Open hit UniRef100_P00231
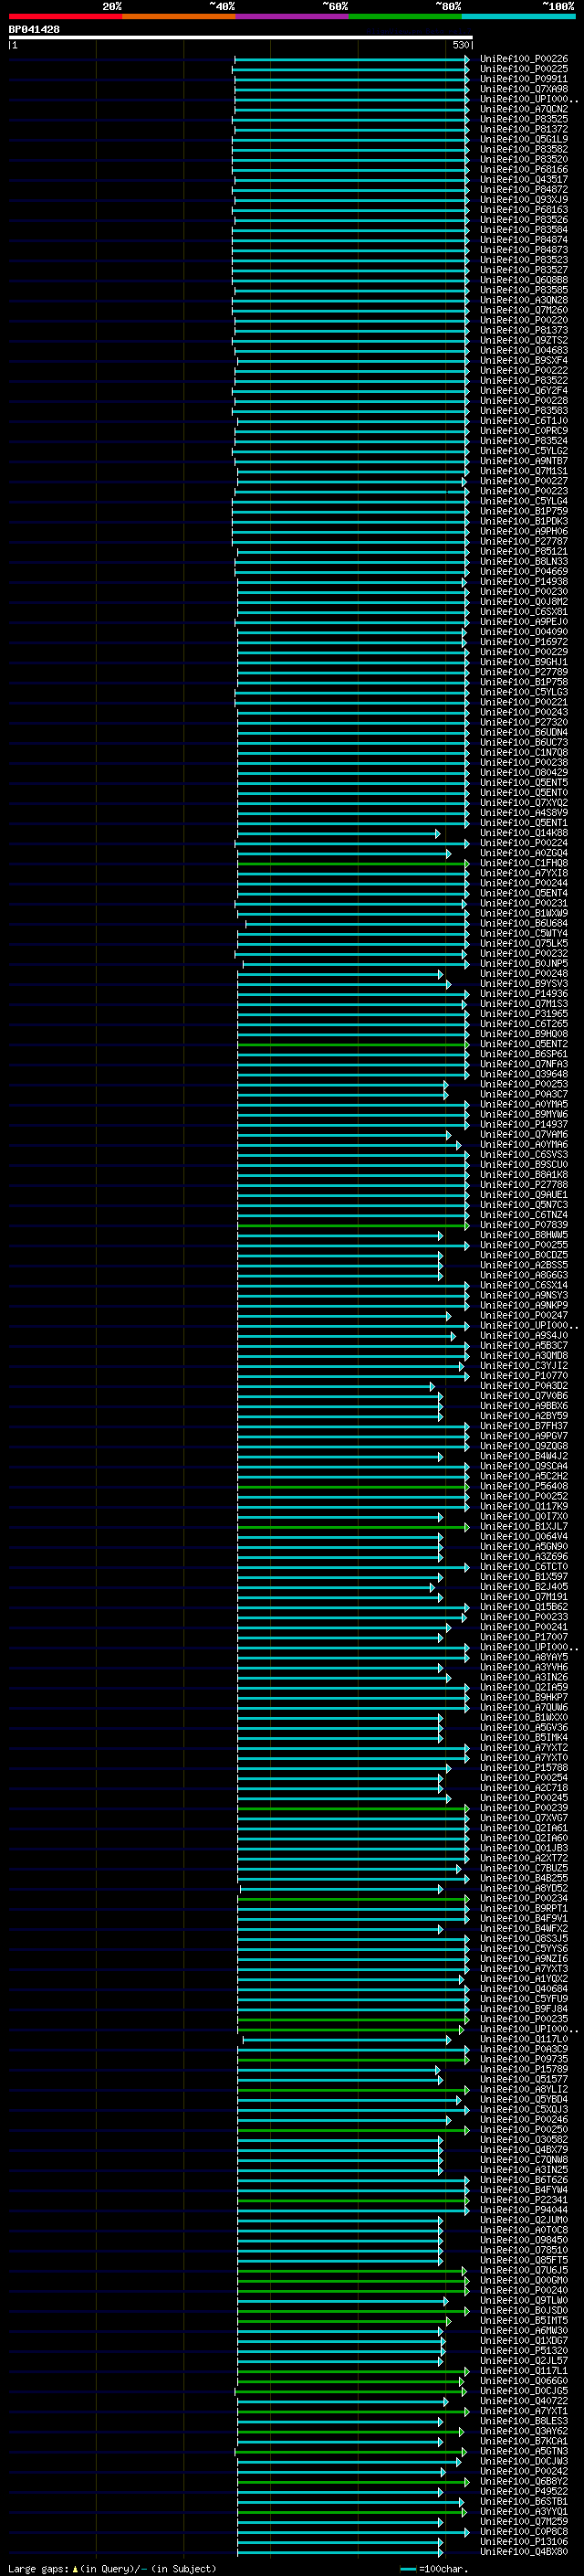This screenshot has height=2576, width=584. [523, 903]
